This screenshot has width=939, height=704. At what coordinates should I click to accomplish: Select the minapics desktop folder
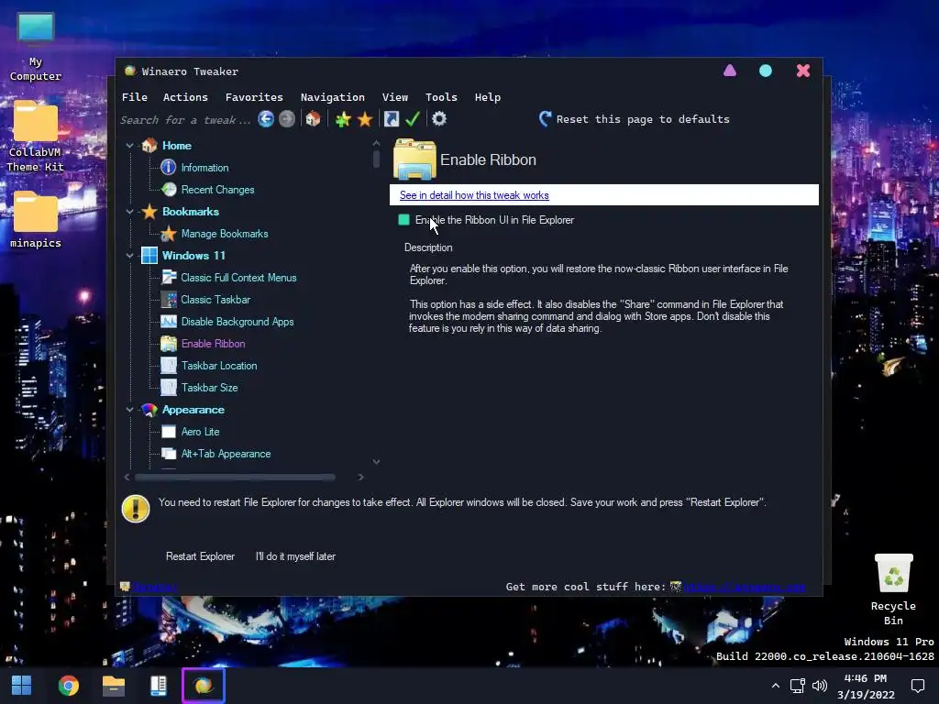click(36, 220)
